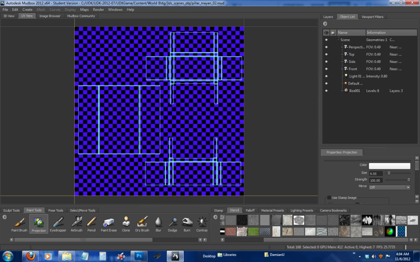Click the Color swatch in Projection properties

pos(389,166)
